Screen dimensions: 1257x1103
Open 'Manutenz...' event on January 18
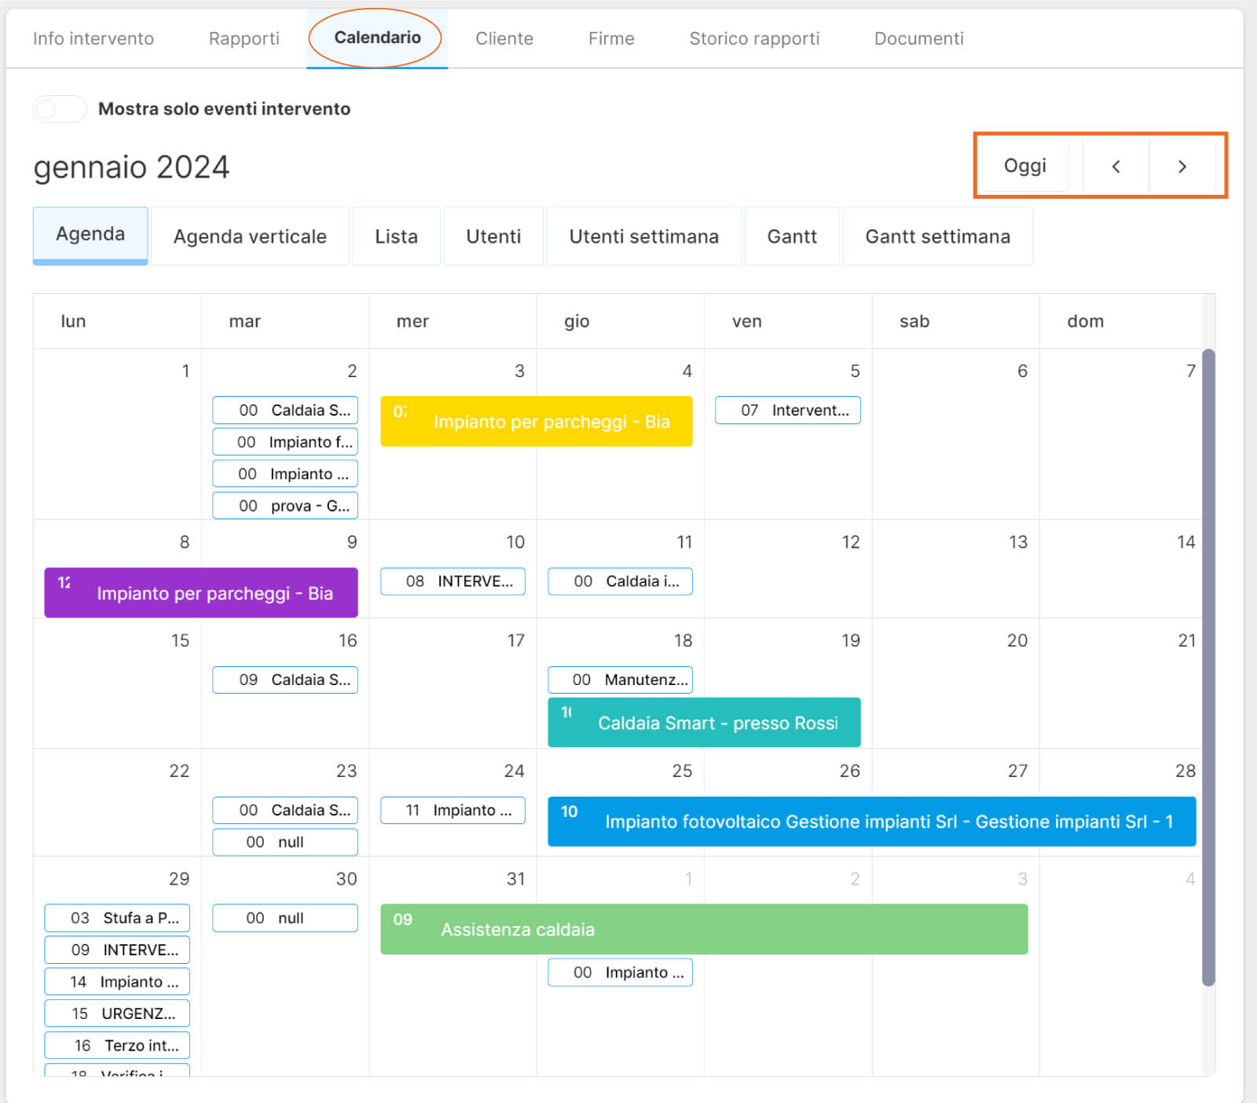click(x=620, y=680)
